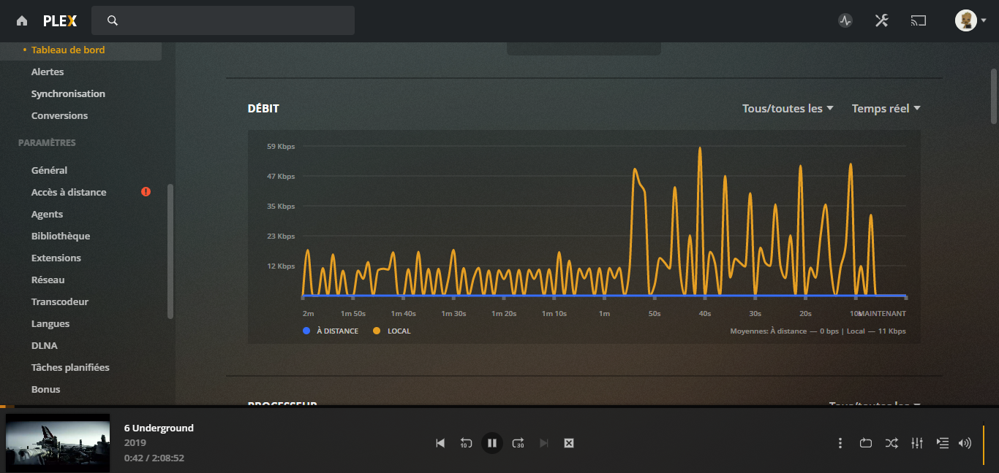Open the equalizer playback settings icon
The height and width of the screenshot is (473, 999).
[917, 443]
